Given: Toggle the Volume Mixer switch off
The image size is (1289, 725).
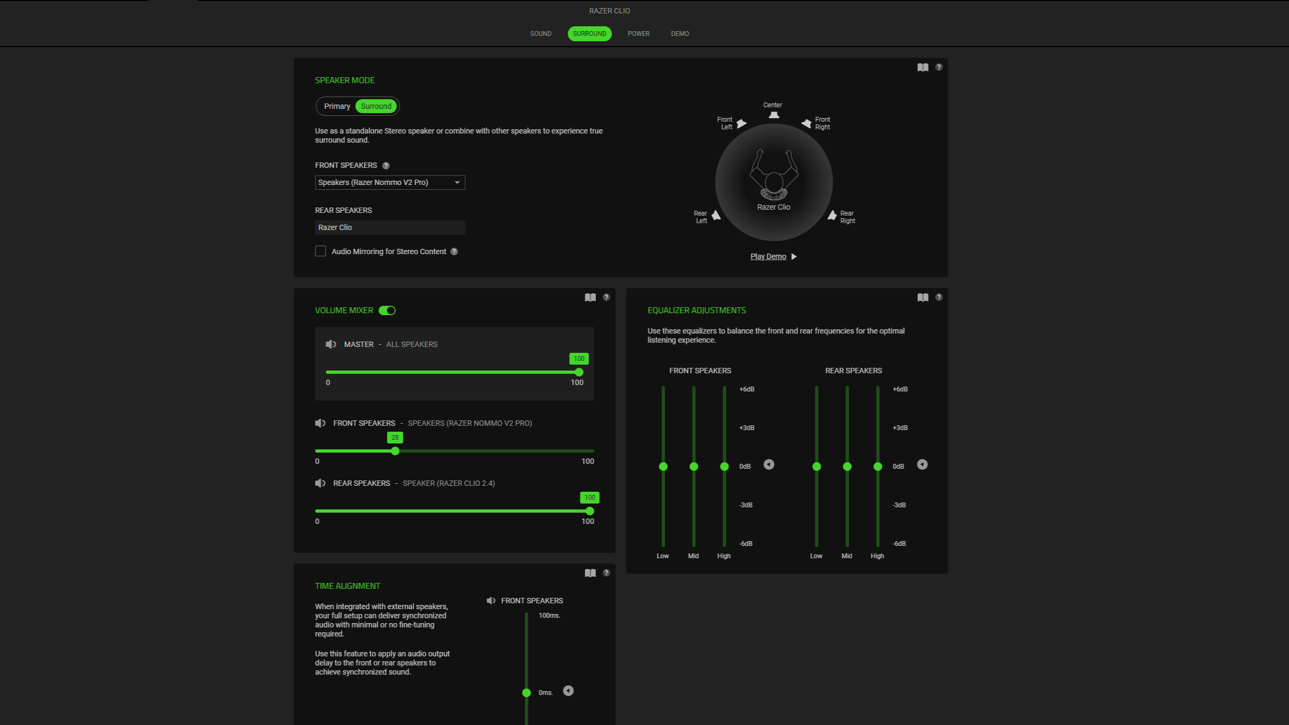Looking at the screenshot, I should 387,310.
